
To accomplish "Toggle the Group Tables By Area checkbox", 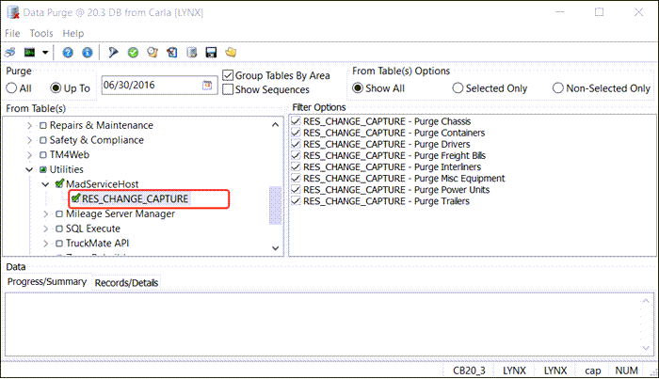I will [229, 75].
